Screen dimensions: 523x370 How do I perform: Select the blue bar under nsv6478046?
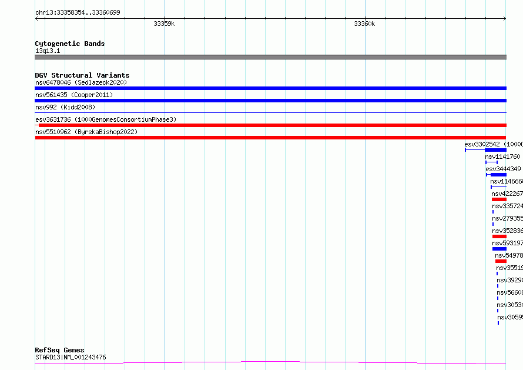tap(270, 88)
